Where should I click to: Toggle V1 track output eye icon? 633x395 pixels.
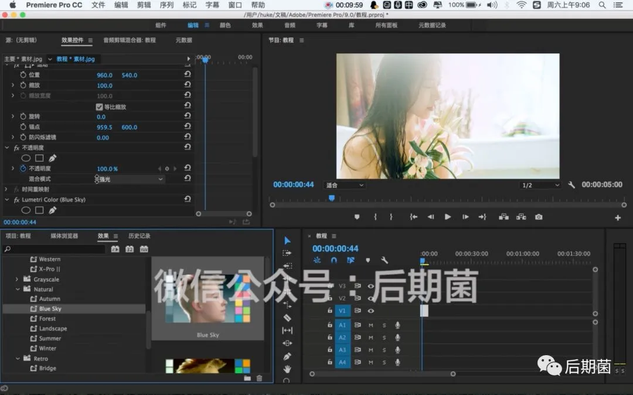[370, 311]
